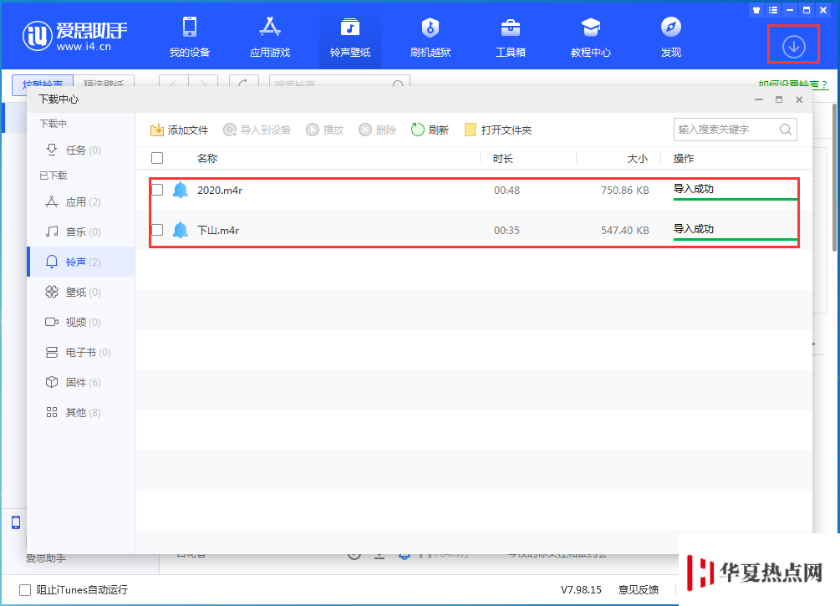Click 导入成功 status for 下山.m4r
This screenshot has height=606, width=840.
693,229
